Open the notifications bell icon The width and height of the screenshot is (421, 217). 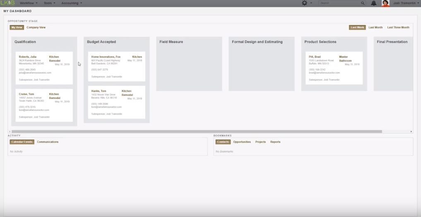point(374,3)
